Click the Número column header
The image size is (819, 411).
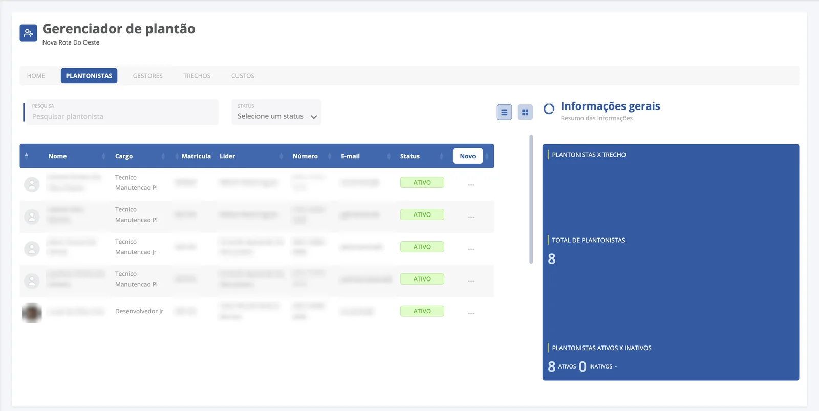click(x=305, y=156)
